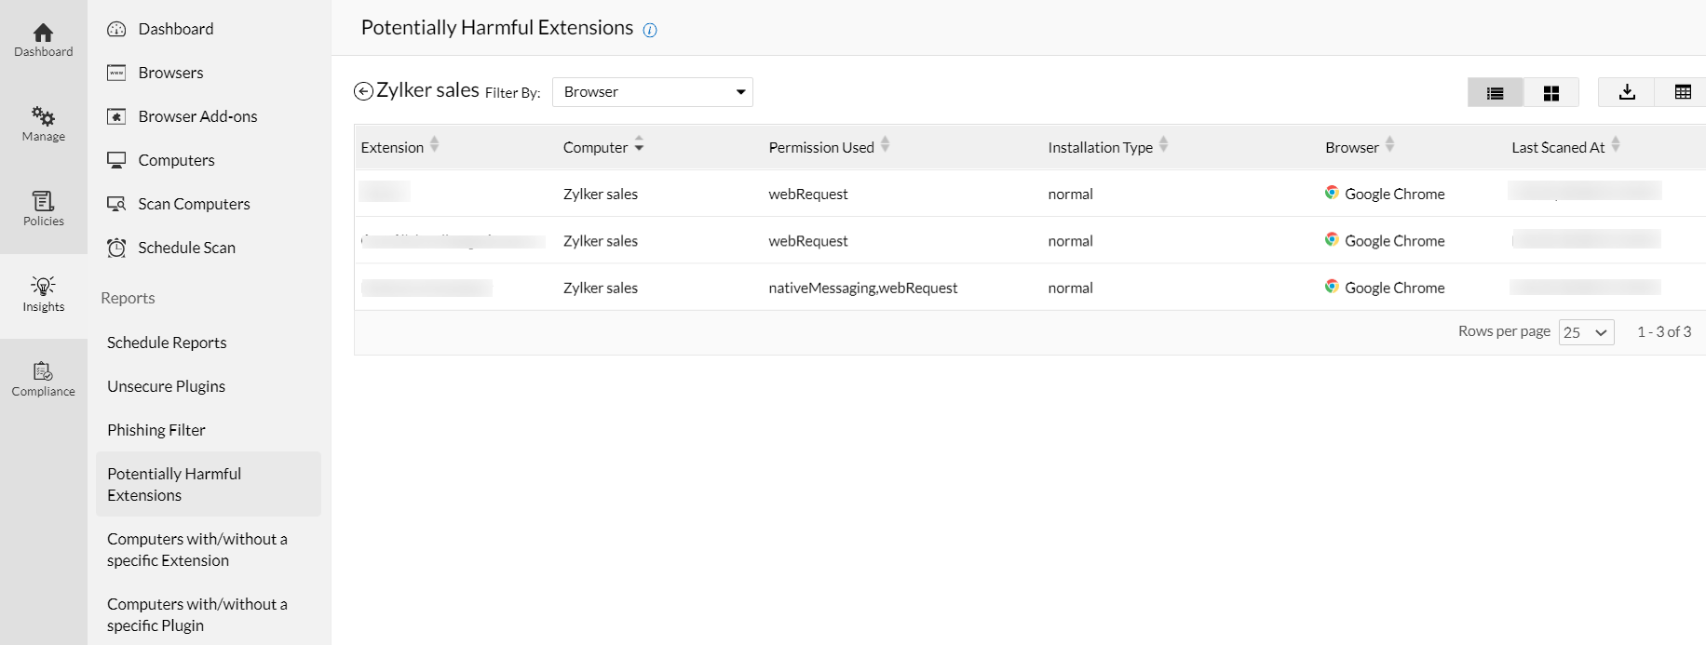
Task: Click the info icon next to page title
Action: tap(650, 30)
